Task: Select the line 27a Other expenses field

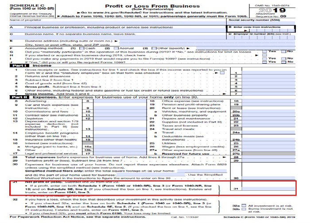Action: click(x=269, y=150)
